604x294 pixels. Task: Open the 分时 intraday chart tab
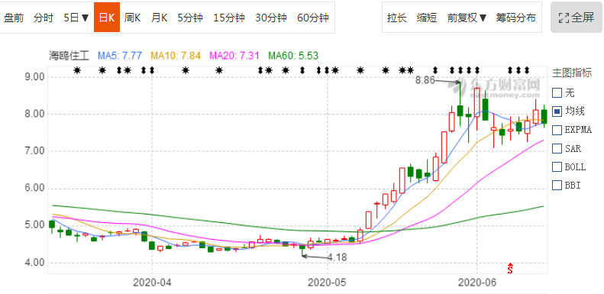coord(43,18)
